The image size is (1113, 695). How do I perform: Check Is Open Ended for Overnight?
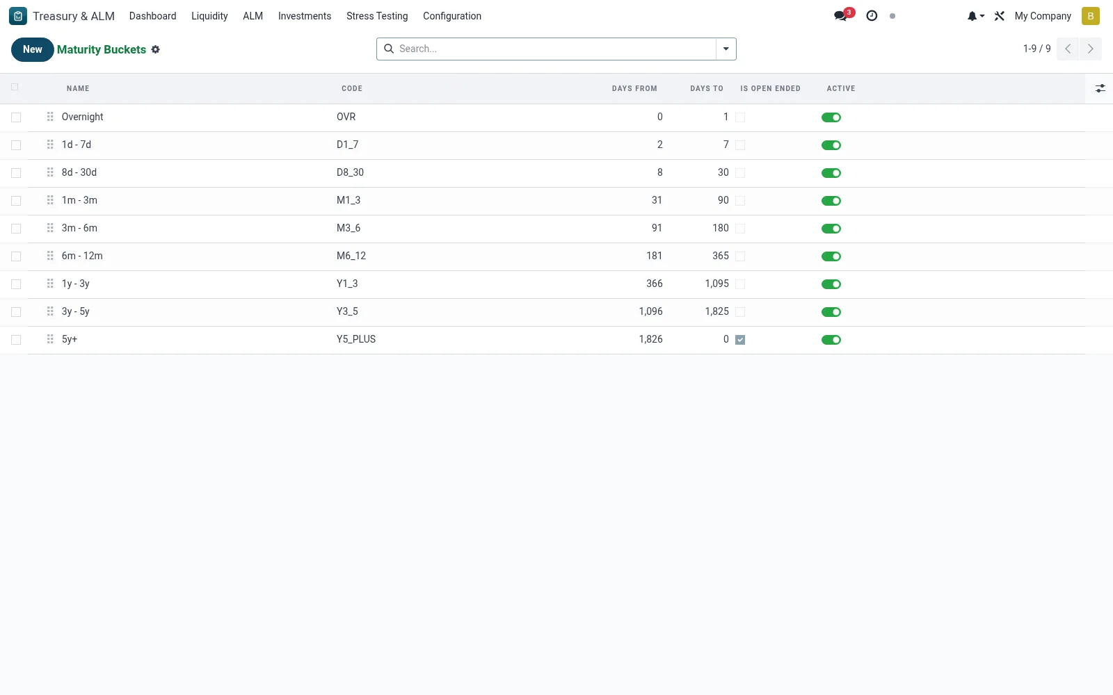pos(740,117)
